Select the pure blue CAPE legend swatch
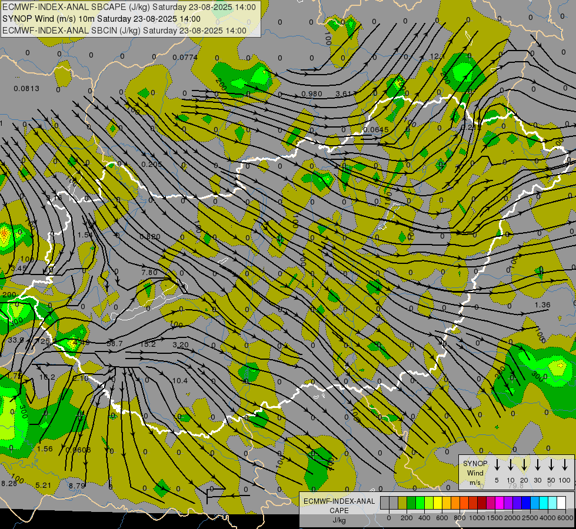The height and width of the screenshot is (529, 576). (525, 503)
